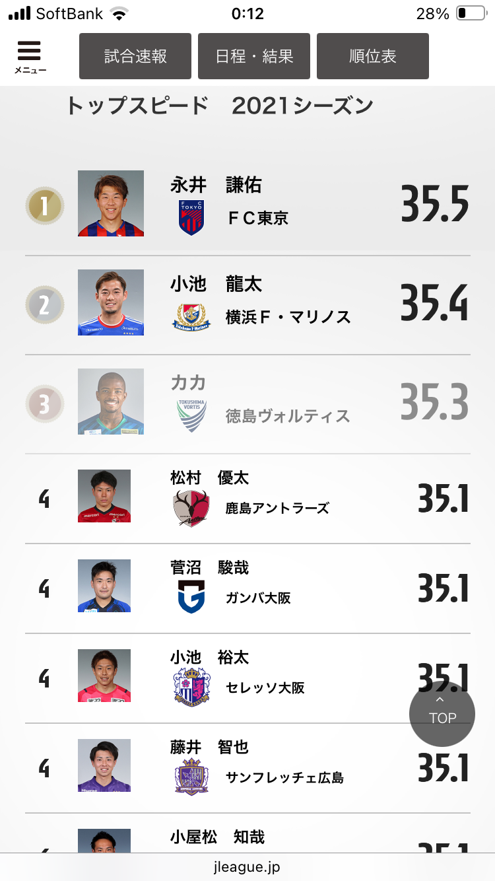Tap the FC東京 club crest
Screen dimensions: 495x881
[x=191, y=218]
